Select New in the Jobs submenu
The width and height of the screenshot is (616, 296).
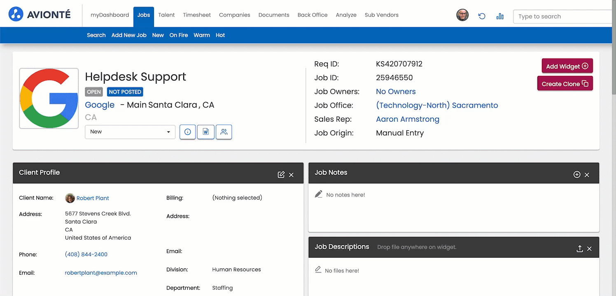[158, 35]
